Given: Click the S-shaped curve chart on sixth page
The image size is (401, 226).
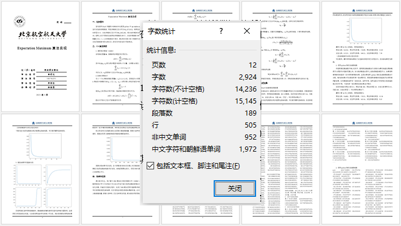Looking at the screenshot, I should (x=28, y=197).
